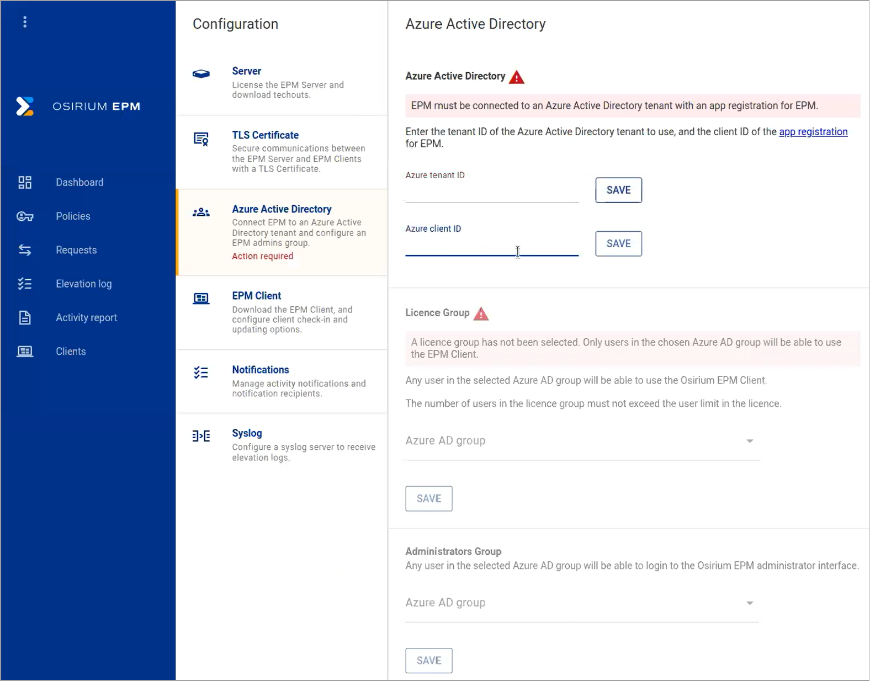Save the Azure client ID
The image size is (870, 681).
pos(618,243)
